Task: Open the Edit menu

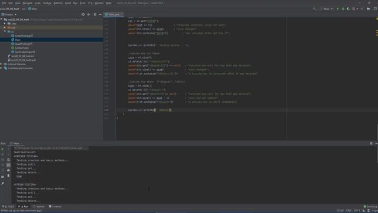Action: [11, 3]
